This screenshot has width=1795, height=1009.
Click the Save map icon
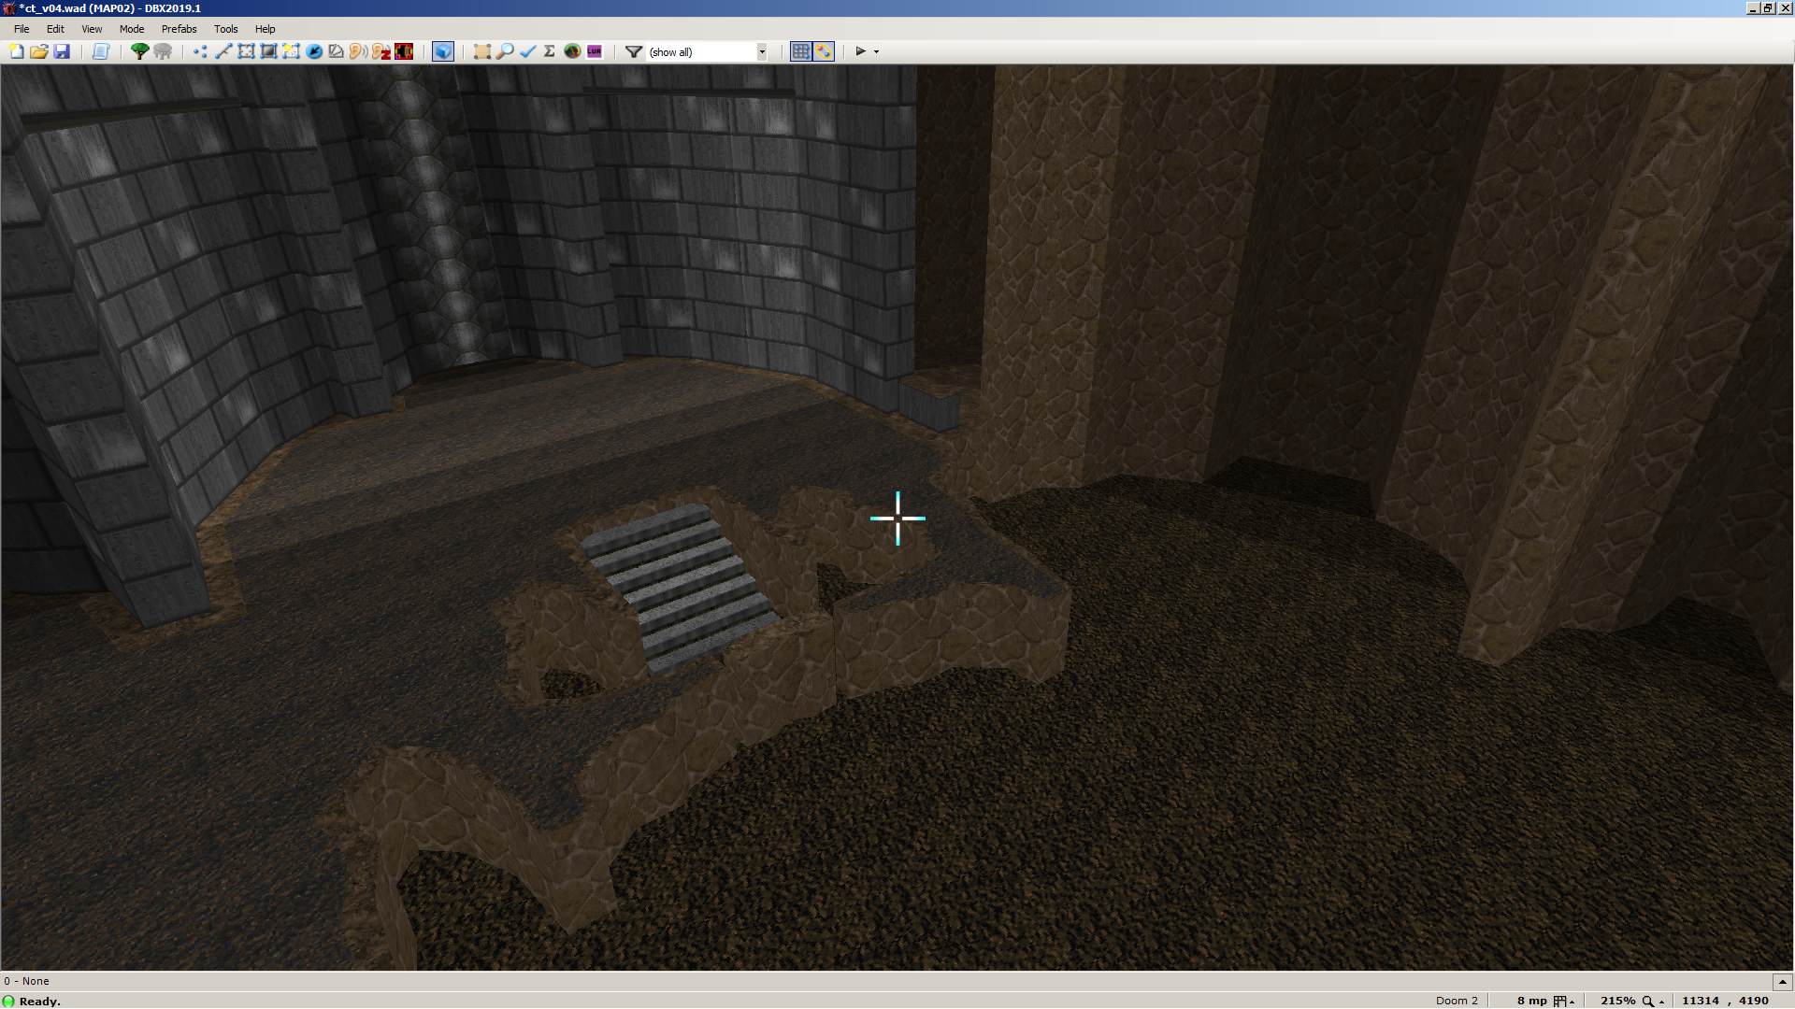click(62, 51)
